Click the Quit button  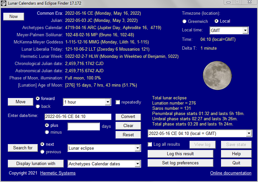click(236, 163)
